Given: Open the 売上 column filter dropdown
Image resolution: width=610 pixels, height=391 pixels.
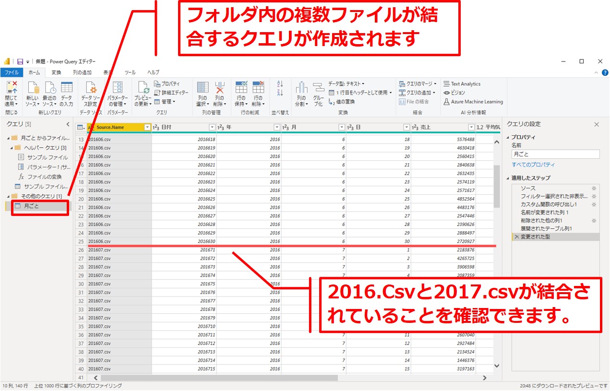Looking at the screenshot, I should 471,127.
